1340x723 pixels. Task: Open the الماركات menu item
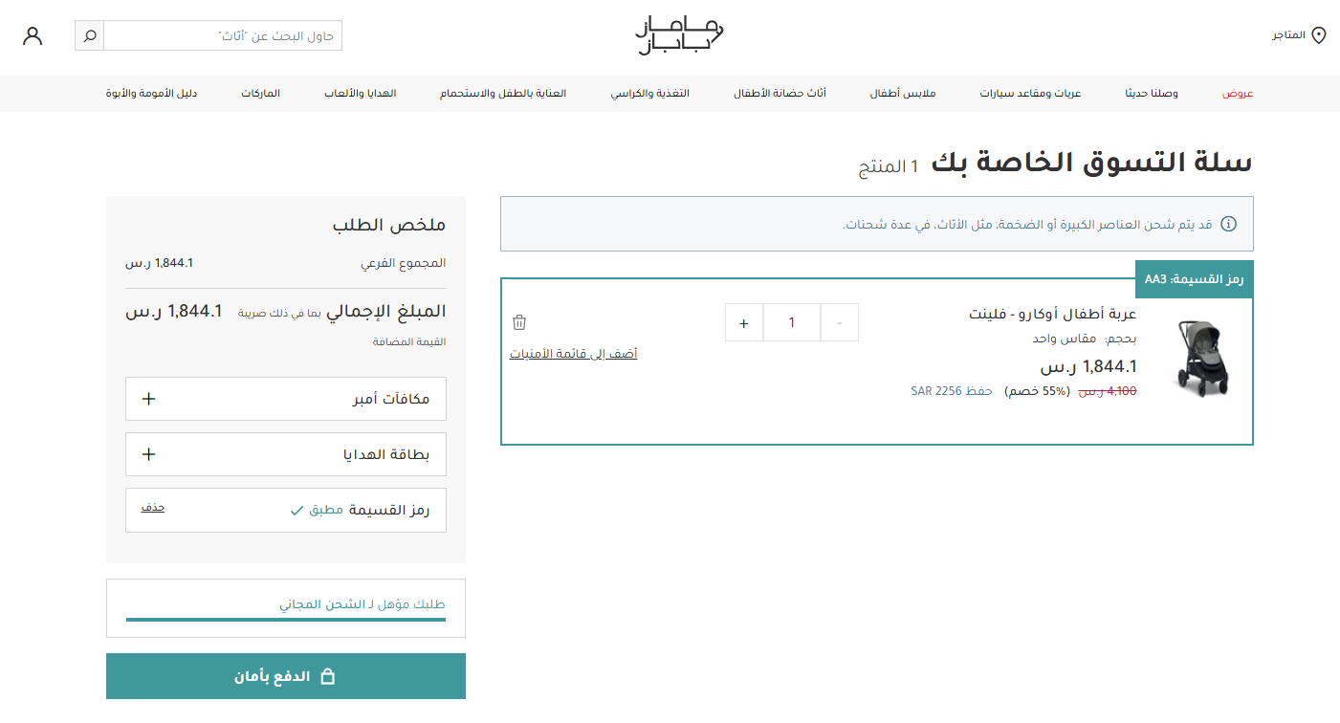[x=261, y=93]
